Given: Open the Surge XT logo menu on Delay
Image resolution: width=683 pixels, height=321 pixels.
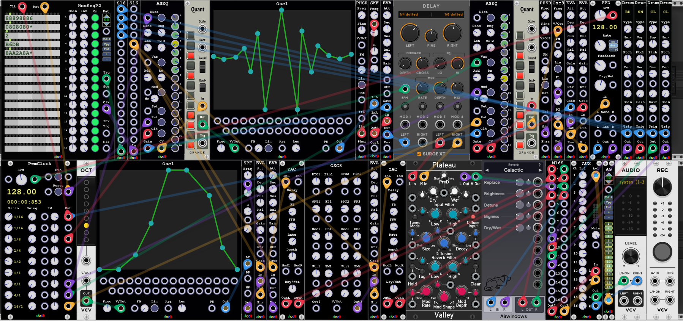Looking at the screenshot, I should pyautogui.click(x=431, y=154).
